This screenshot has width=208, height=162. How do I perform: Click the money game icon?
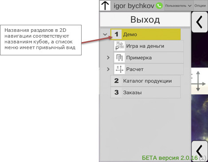coord(119,46)
